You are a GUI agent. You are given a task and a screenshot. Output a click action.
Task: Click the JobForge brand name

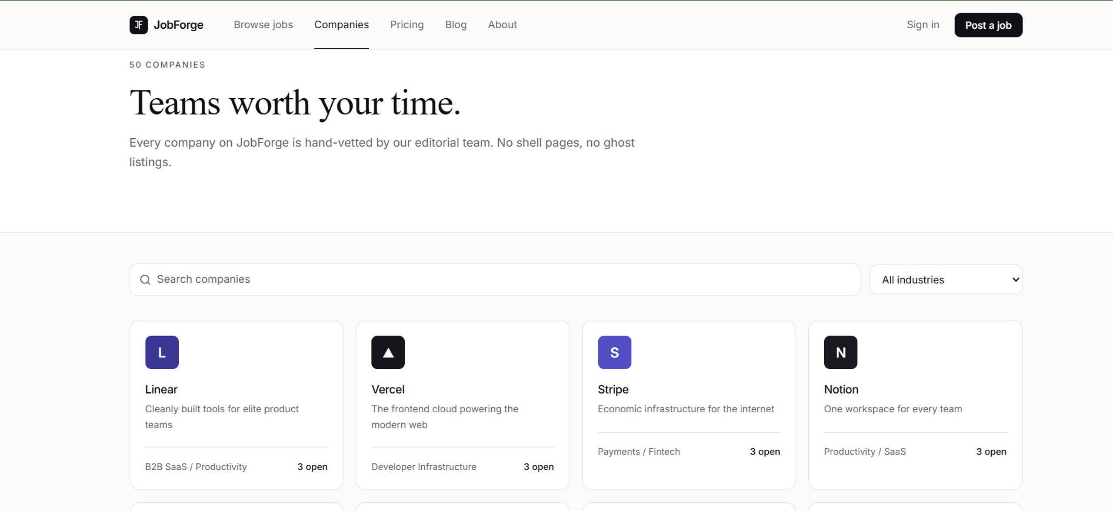[x=178, y=25]
